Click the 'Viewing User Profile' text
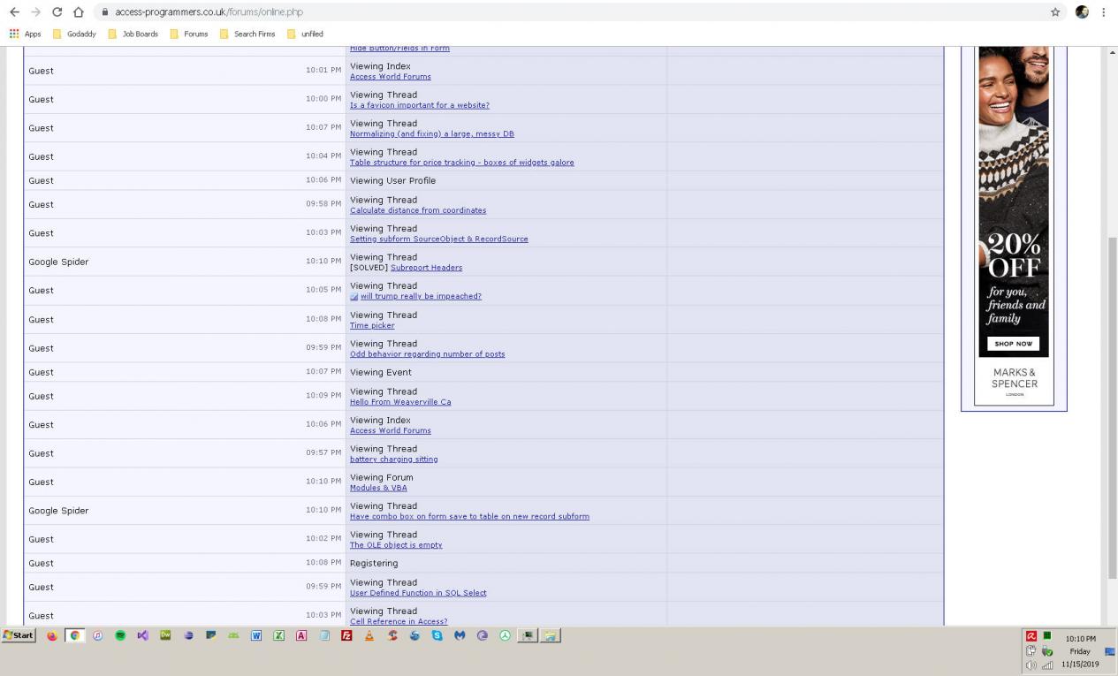The height and width of the screenshot is (676, 1118). point(392,180)
